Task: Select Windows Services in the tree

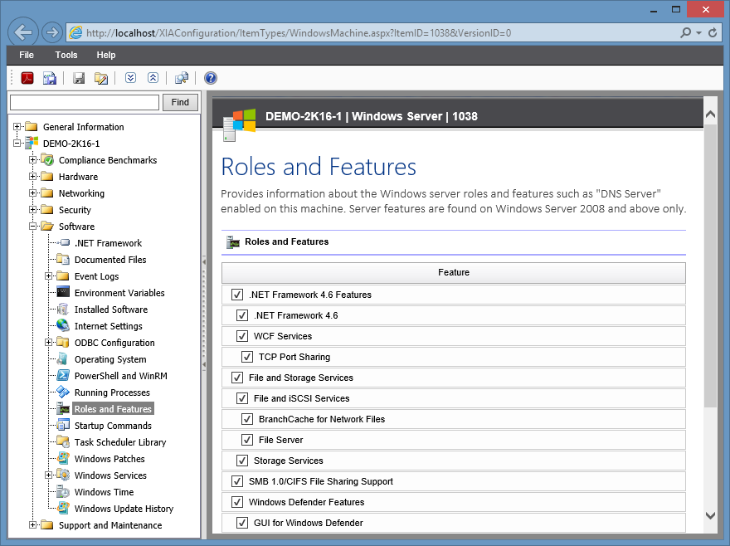Action: click(x=110, y=475)
